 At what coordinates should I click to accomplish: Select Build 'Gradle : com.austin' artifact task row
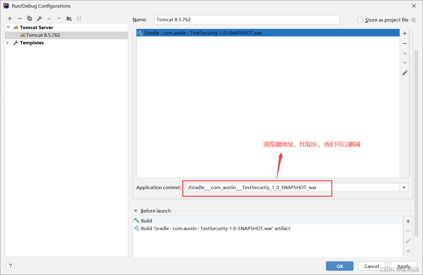pos(268,228)
